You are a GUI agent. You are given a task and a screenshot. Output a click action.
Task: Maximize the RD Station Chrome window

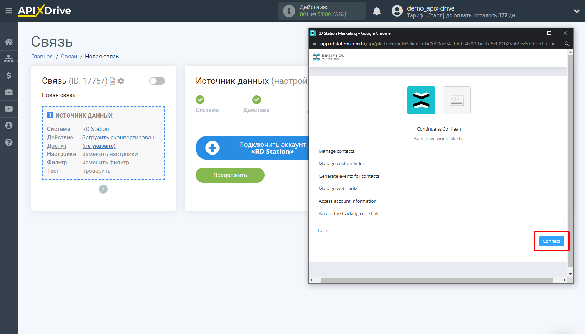click(549, 33)
